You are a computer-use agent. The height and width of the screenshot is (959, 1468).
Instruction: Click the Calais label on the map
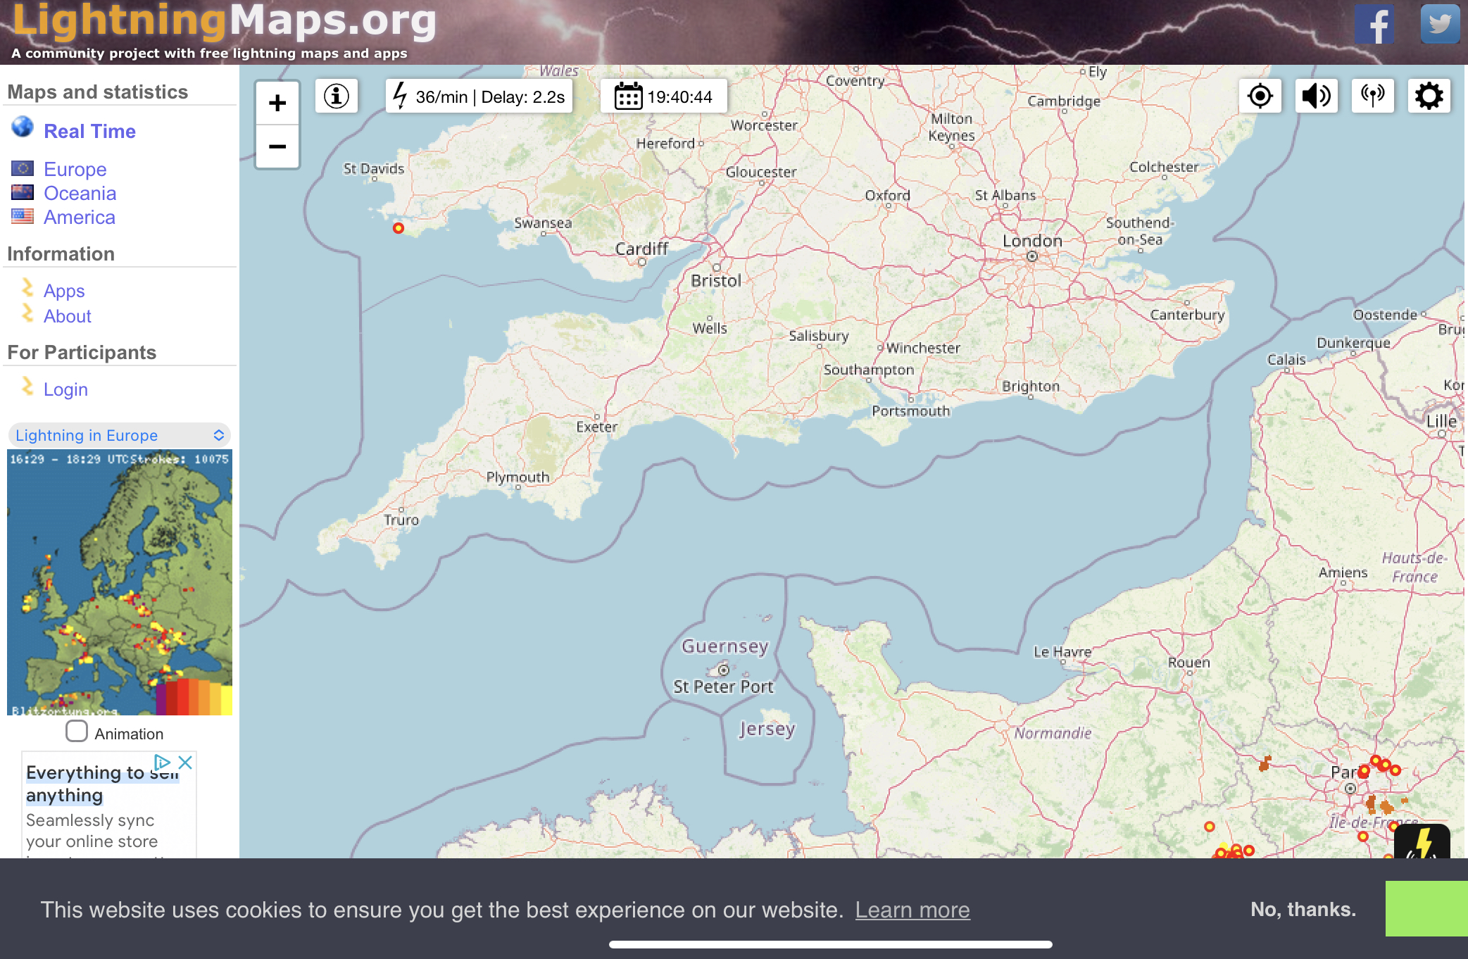pyautogui.click(x=1286, y=359)
